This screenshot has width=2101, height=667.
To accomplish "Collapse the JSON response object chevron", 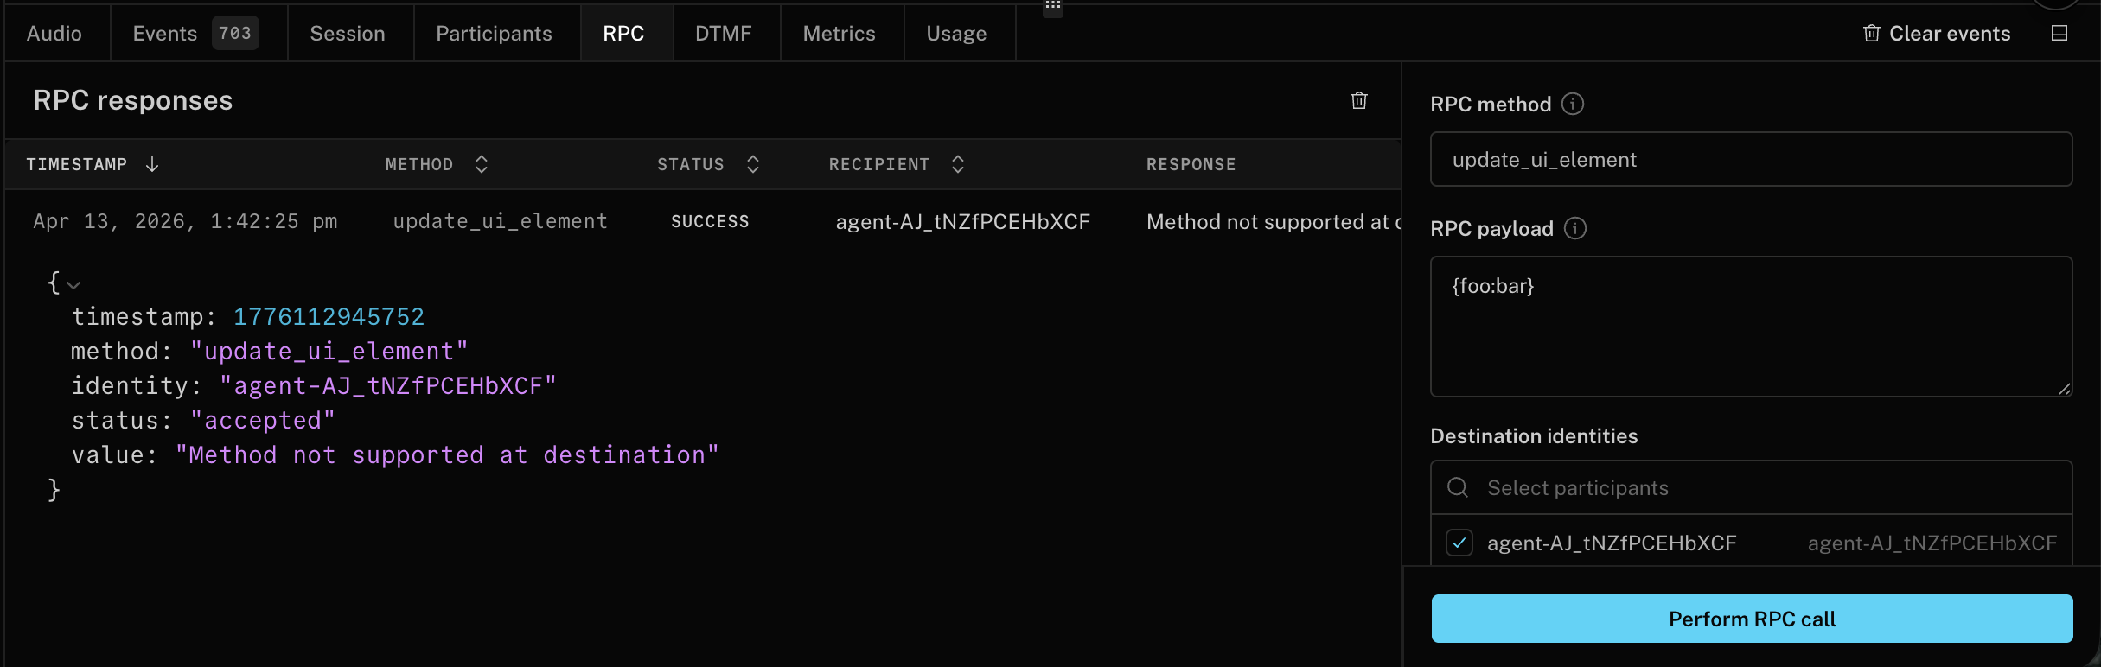I will [73, 284].
